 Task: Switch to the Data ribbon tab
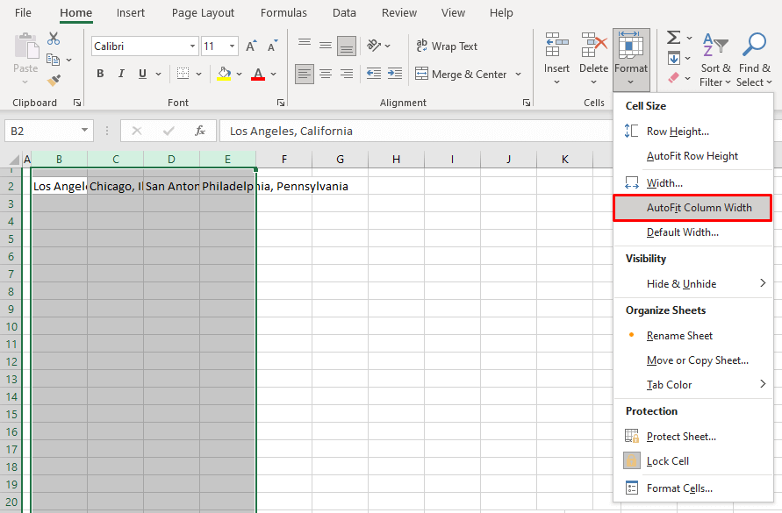coord(344,12)
